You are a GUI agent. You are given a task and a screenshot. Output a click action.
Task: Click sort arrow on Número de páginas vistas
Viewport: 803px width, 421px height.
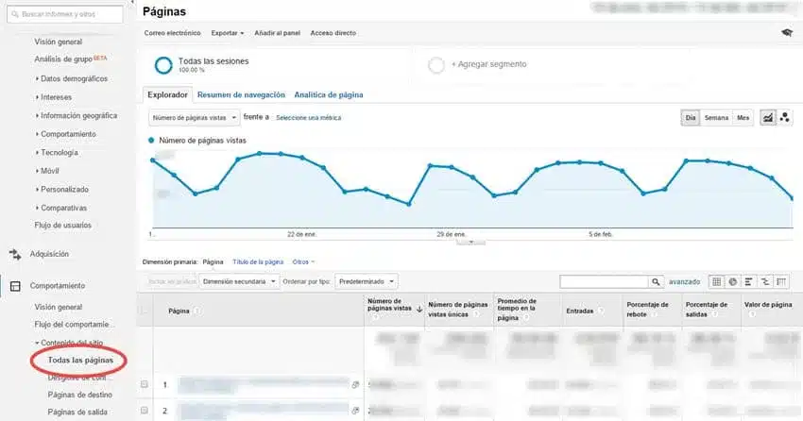coord(419,309)
